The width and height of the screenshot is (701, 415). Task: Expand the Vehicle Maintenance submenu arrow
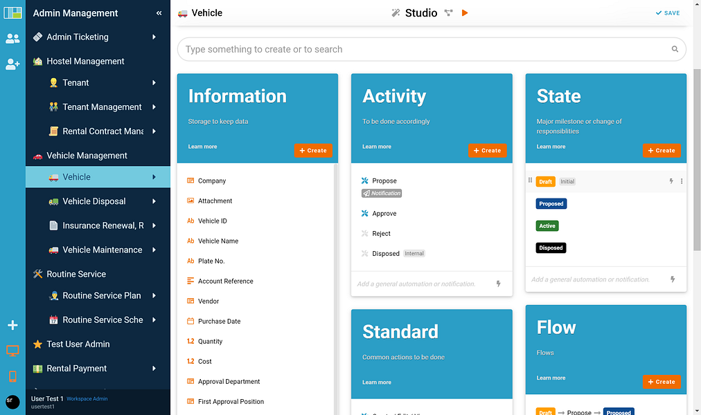(x=154, y=250)
